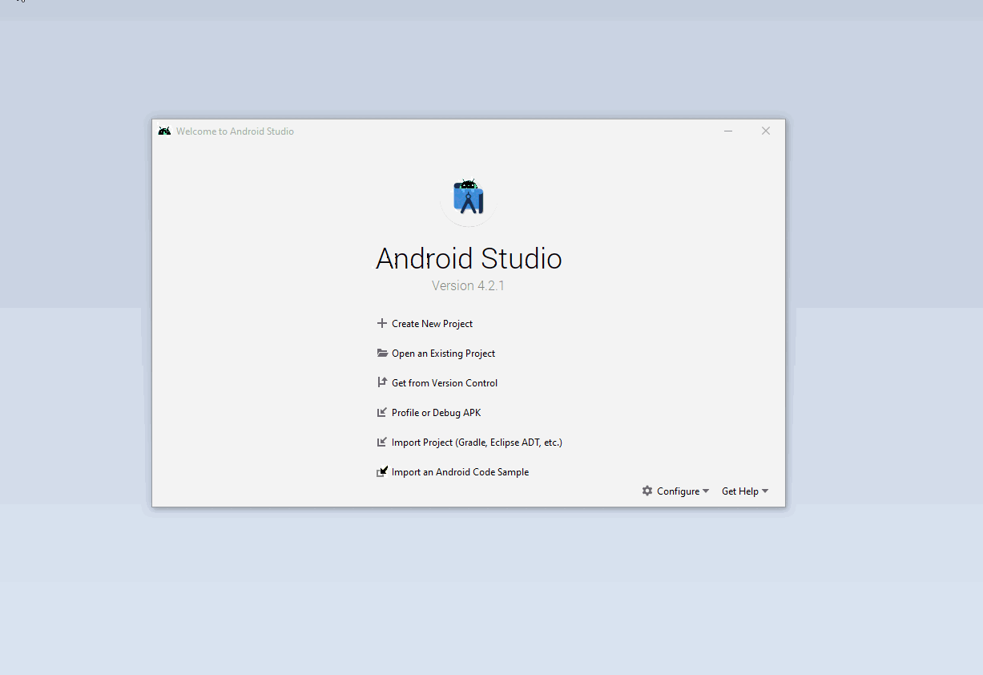Select the Create New Project text link

click(432, 324)
